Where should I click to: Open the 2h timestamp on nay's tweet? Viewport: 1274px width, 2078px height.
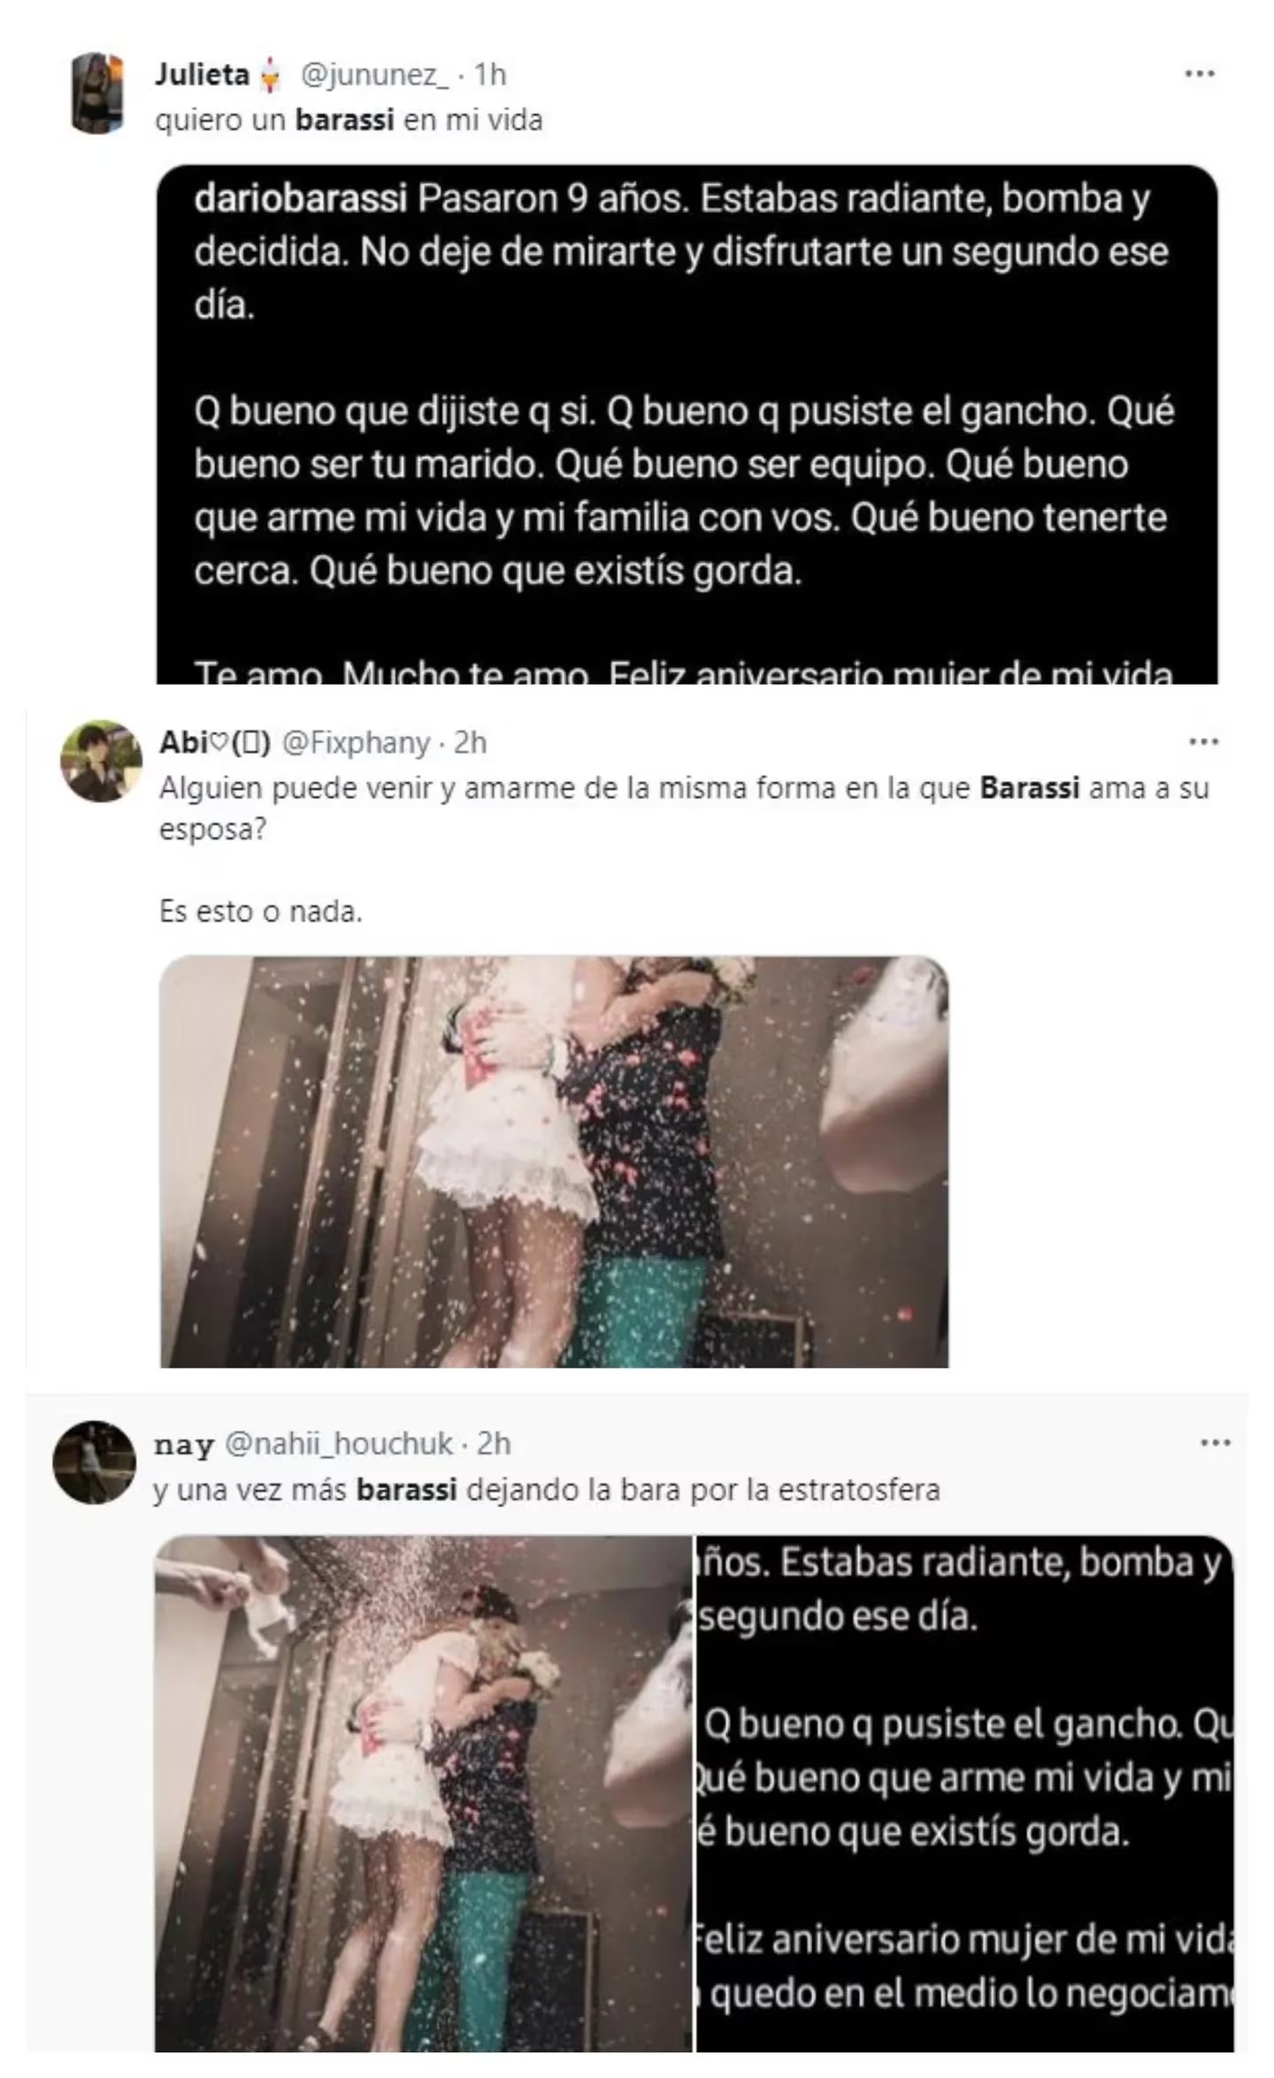(x=494, y=1445)
